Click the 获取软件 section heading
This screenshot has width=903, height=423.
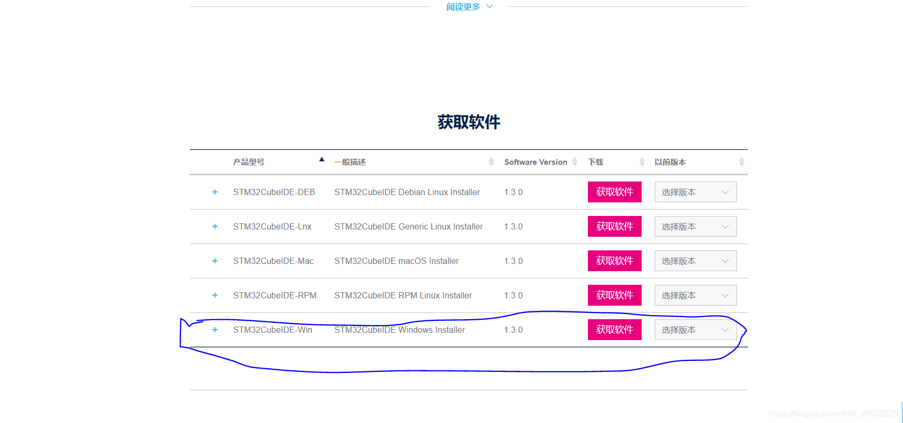pyautogui.click(x=468, y=122)
